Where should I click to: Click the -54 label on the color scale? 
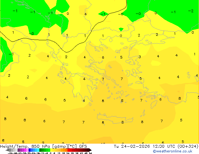pos(10,153)
